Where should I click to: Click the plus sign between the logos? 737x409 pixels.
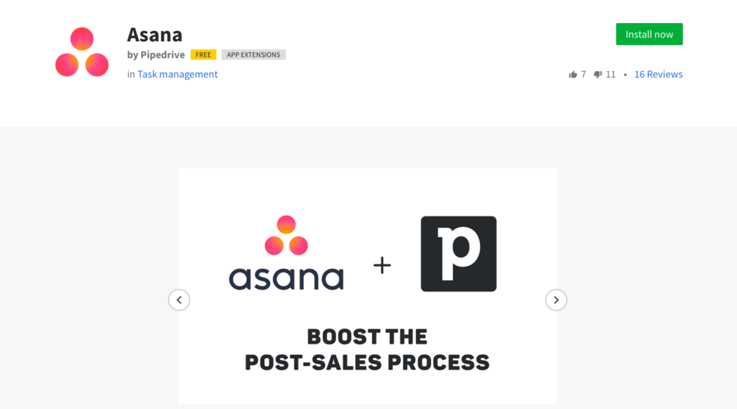pos(382,266)
